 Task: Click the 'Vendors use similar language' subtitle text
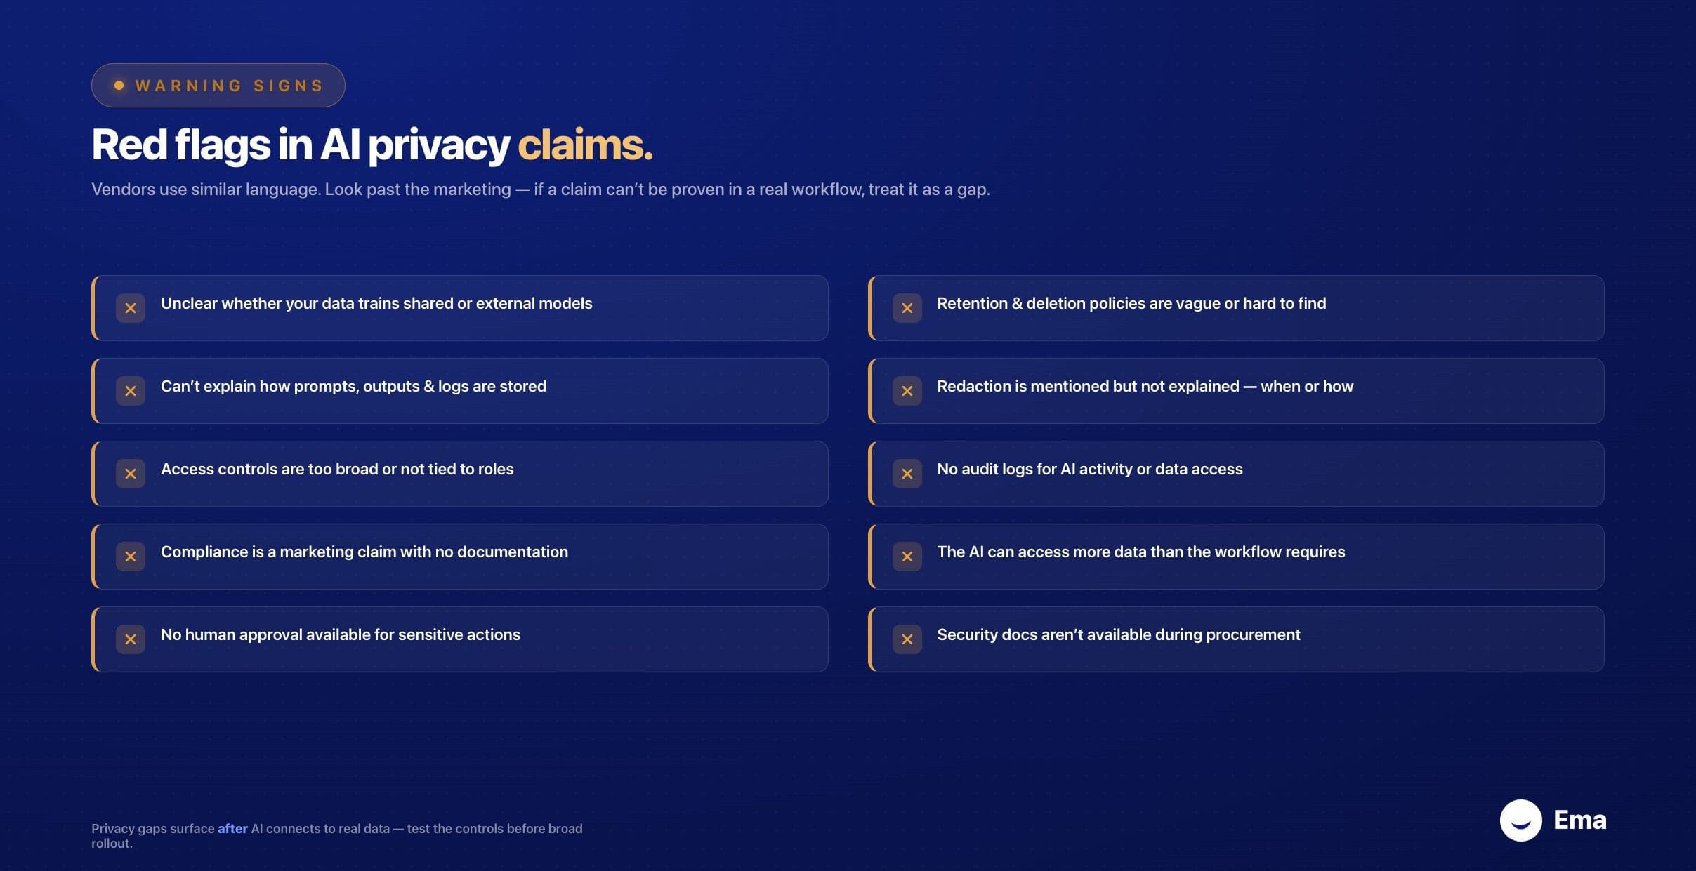click(541, 190)
